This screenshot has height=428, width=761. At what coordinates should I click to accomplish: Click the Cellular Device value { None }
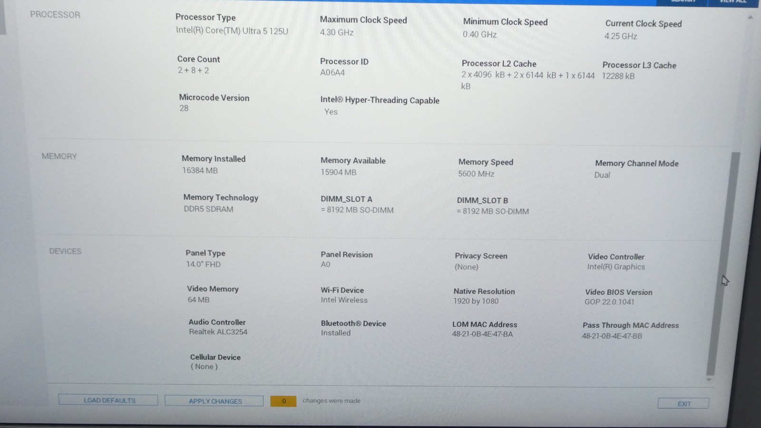point(204,367)
